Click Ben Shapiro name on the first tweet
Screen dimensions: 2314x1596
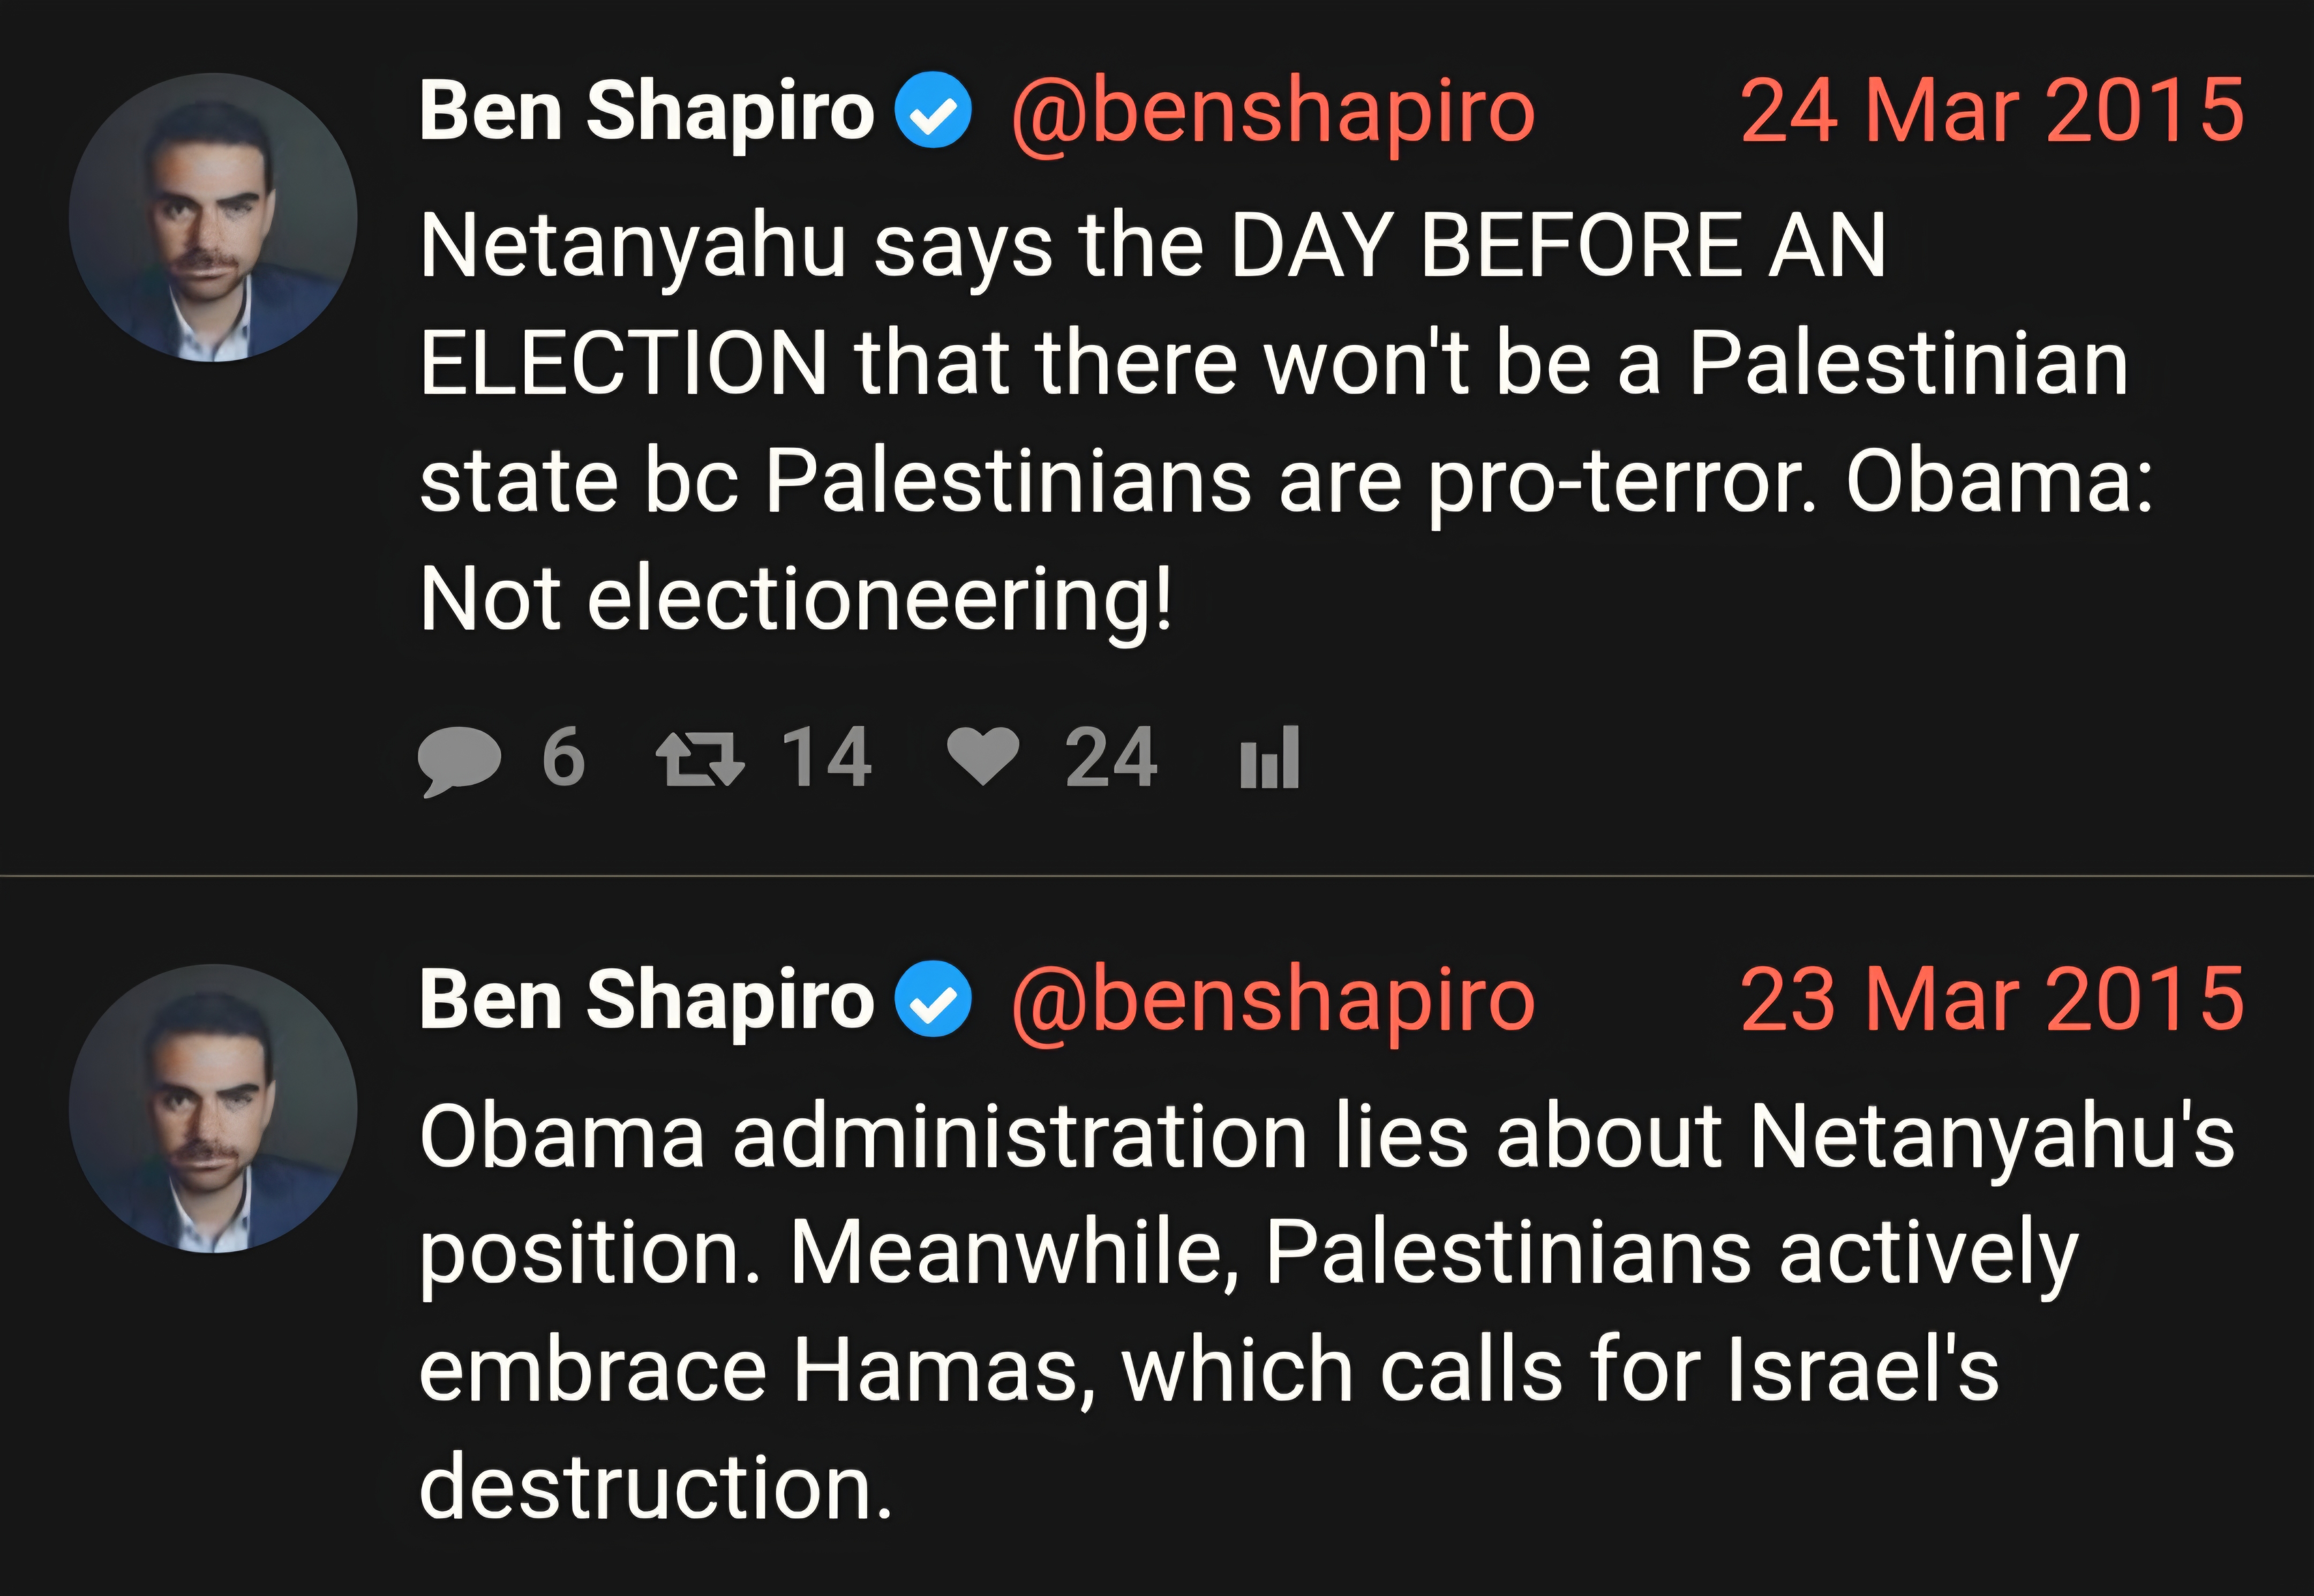point(647,112)
